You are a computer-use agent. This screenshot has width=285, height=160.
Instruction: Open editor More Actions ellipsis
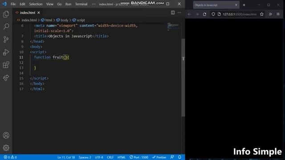click(179, 12)
